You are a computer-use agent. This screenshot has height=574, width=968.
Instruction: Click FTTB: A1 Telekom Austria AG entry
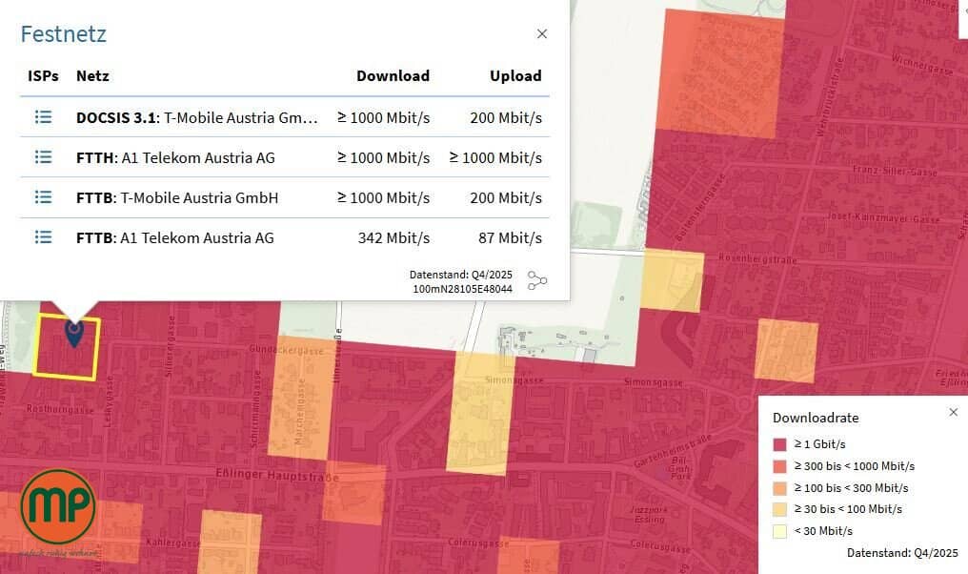pos(174,237)
